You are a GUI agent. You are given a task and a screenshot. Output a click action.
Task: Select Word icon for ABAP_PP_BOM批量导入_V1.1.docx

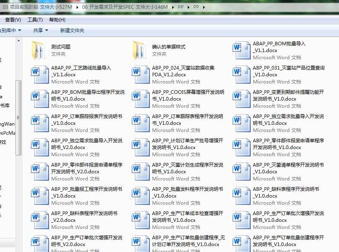click(241, 50)
